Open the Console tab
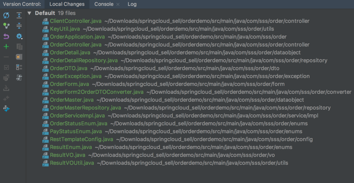This screenshot has width=354, height=183. [104, 4]
